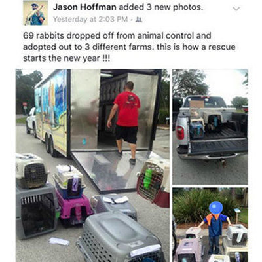
Task: Click the "added 3 new photos" text
Action: coord(161,7)
